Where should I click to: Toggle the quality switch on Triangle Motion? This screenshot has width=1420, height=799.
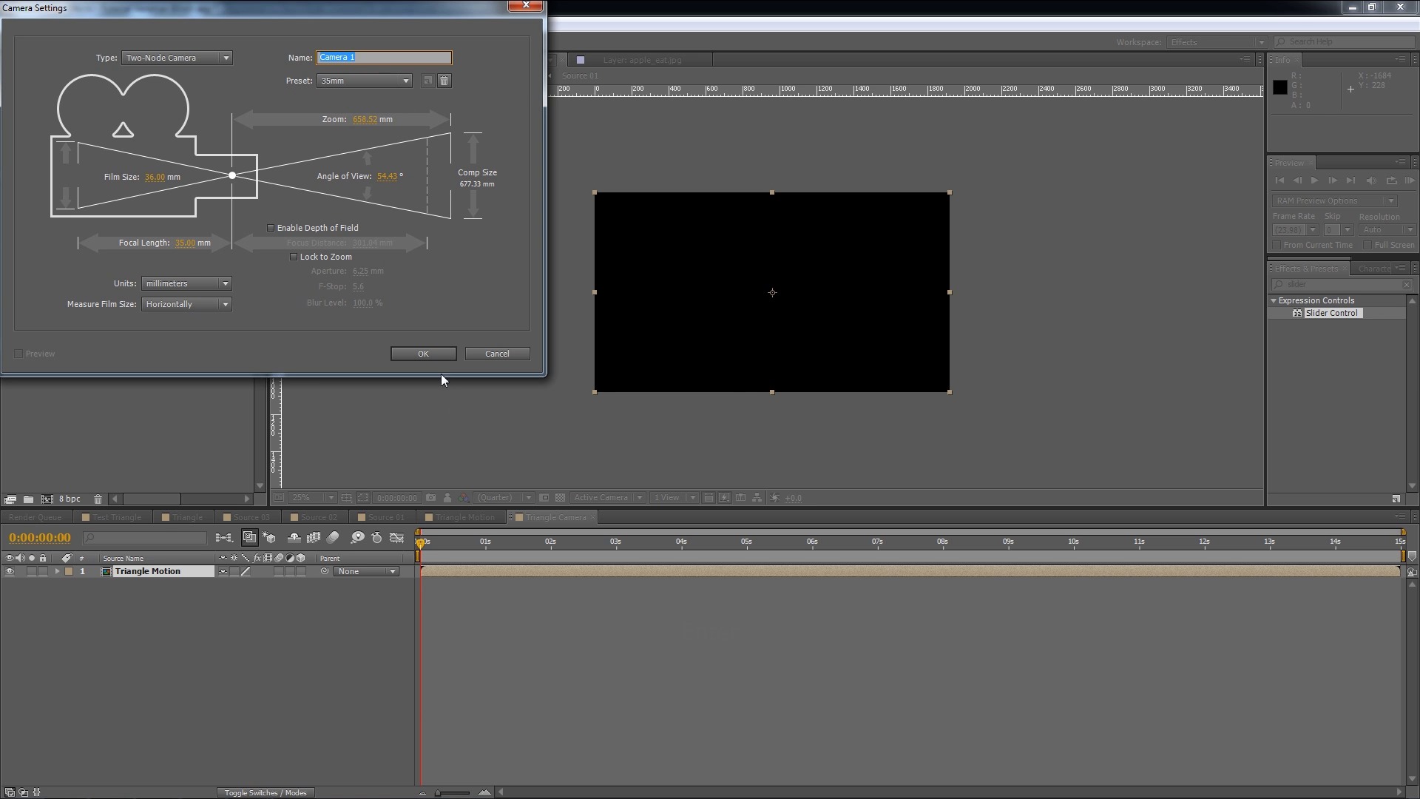tap(246, 571)
